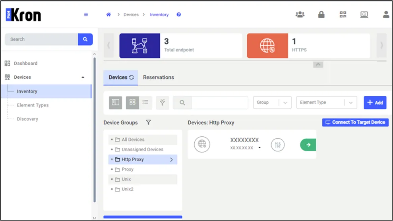Select the Devices tab
The image size is (393, 221).
[x=120, y=78]
